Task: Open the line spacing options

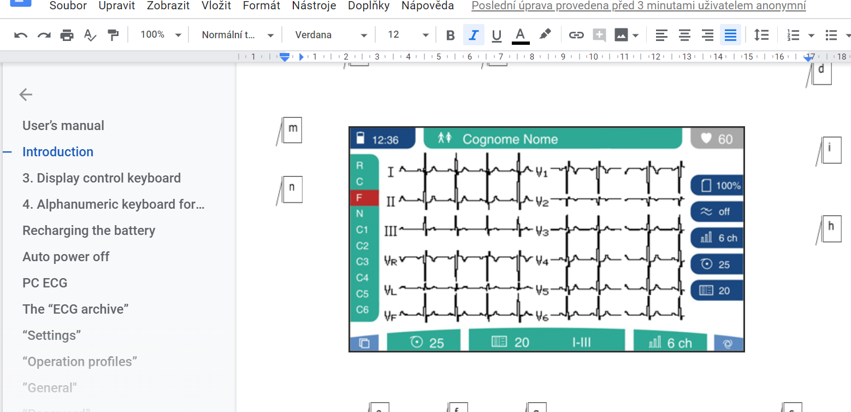Action: 761,36
